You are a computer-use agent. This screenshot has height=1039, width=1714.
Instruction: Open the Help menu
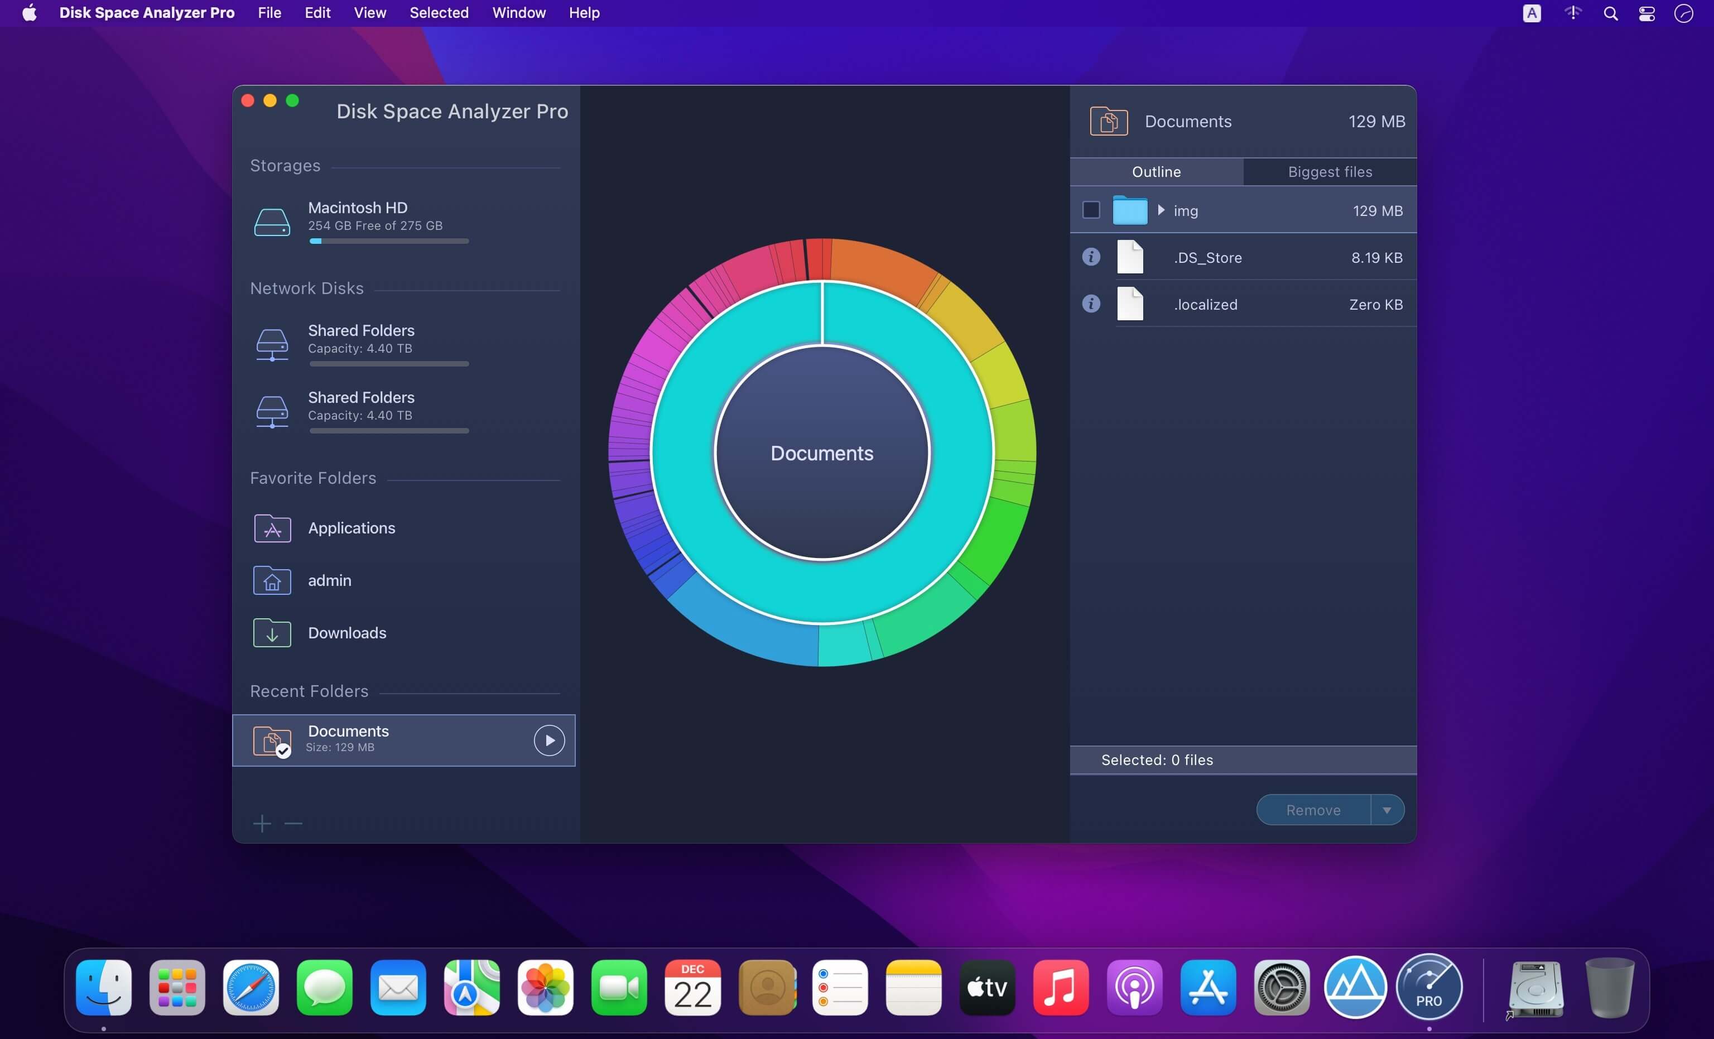(x=584, y=12)
